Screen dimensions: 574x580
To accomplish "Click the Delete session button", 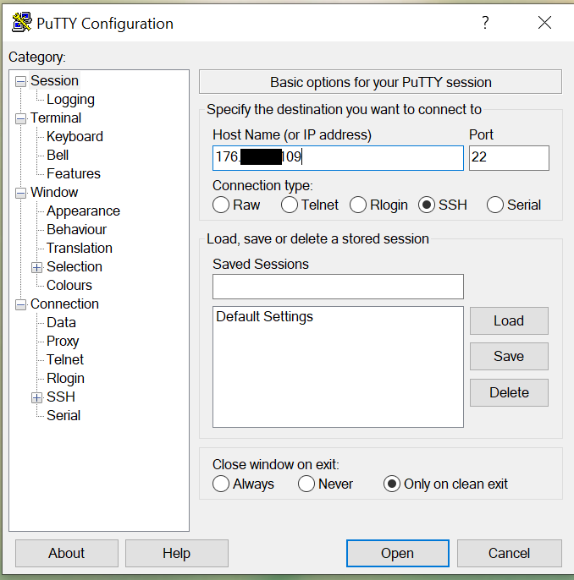I will (x=509, y=392).
